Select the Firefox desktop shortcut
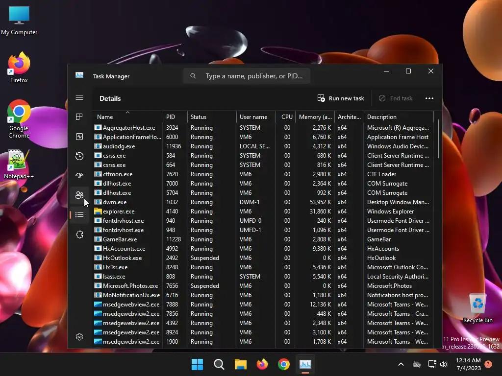502x376 pixels. coord(19,68)
